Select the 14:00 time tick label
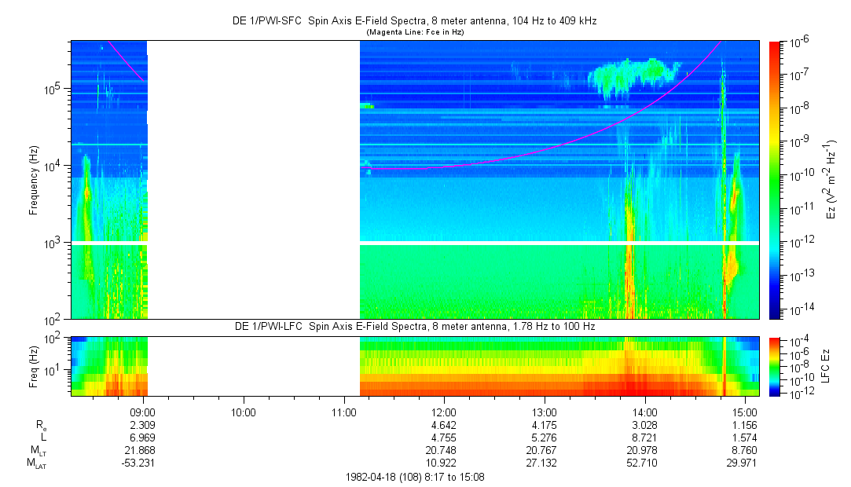Image resolution: width=851 pixels, height=487 pixels. click(645, 411)
